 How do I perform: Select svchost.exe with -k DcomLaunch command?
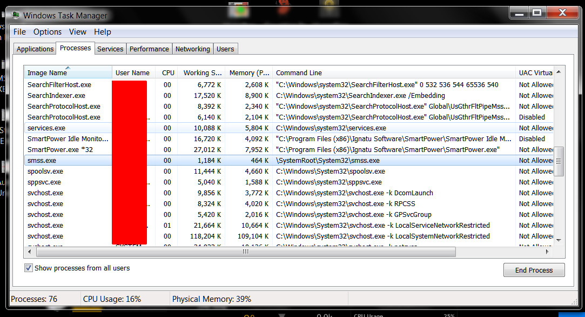pos(289,193)
